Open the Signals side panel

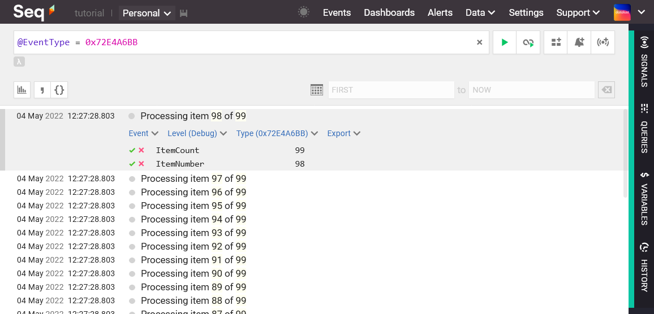point(644,62)
